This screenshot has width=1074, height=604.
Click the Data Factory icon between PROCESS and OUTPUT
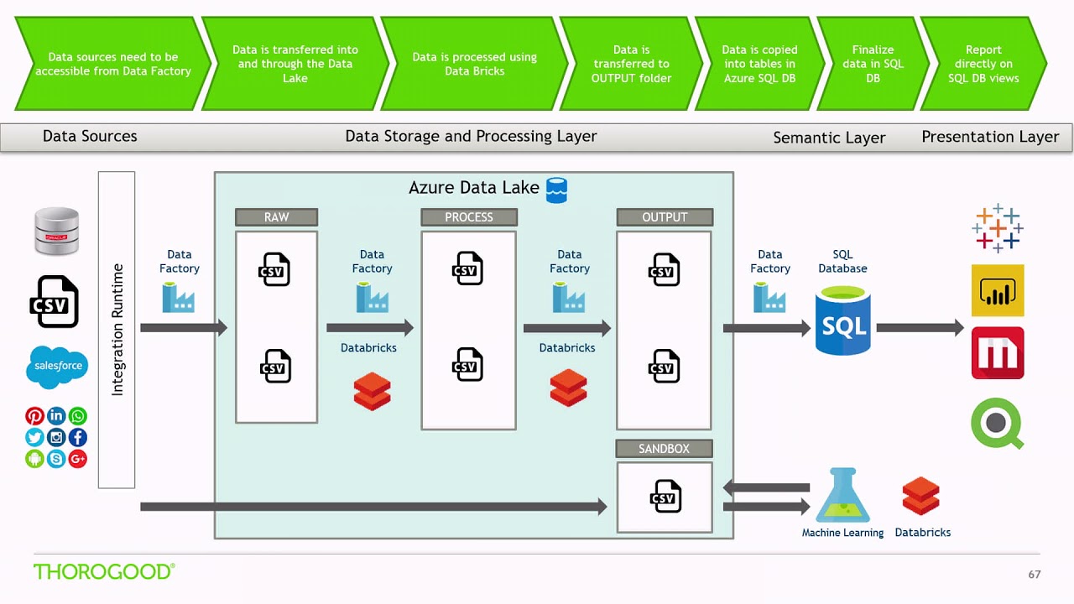click(570, 297)
